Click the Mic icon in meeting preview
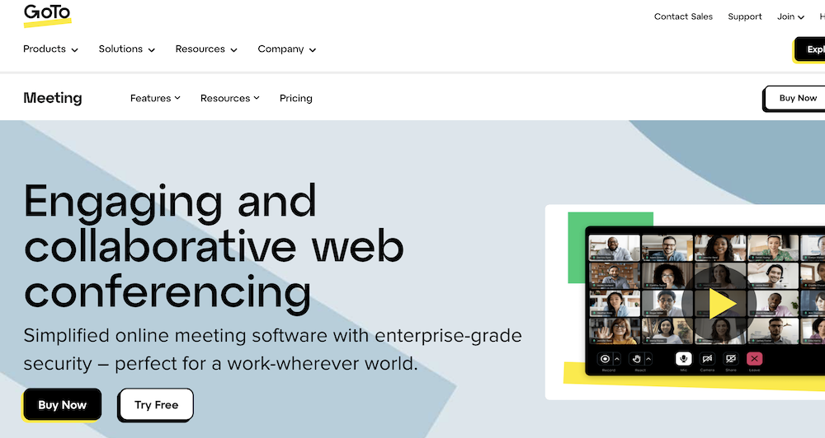Image resolution: width=825 pixels, height=438 pixels. coord(683,359)
